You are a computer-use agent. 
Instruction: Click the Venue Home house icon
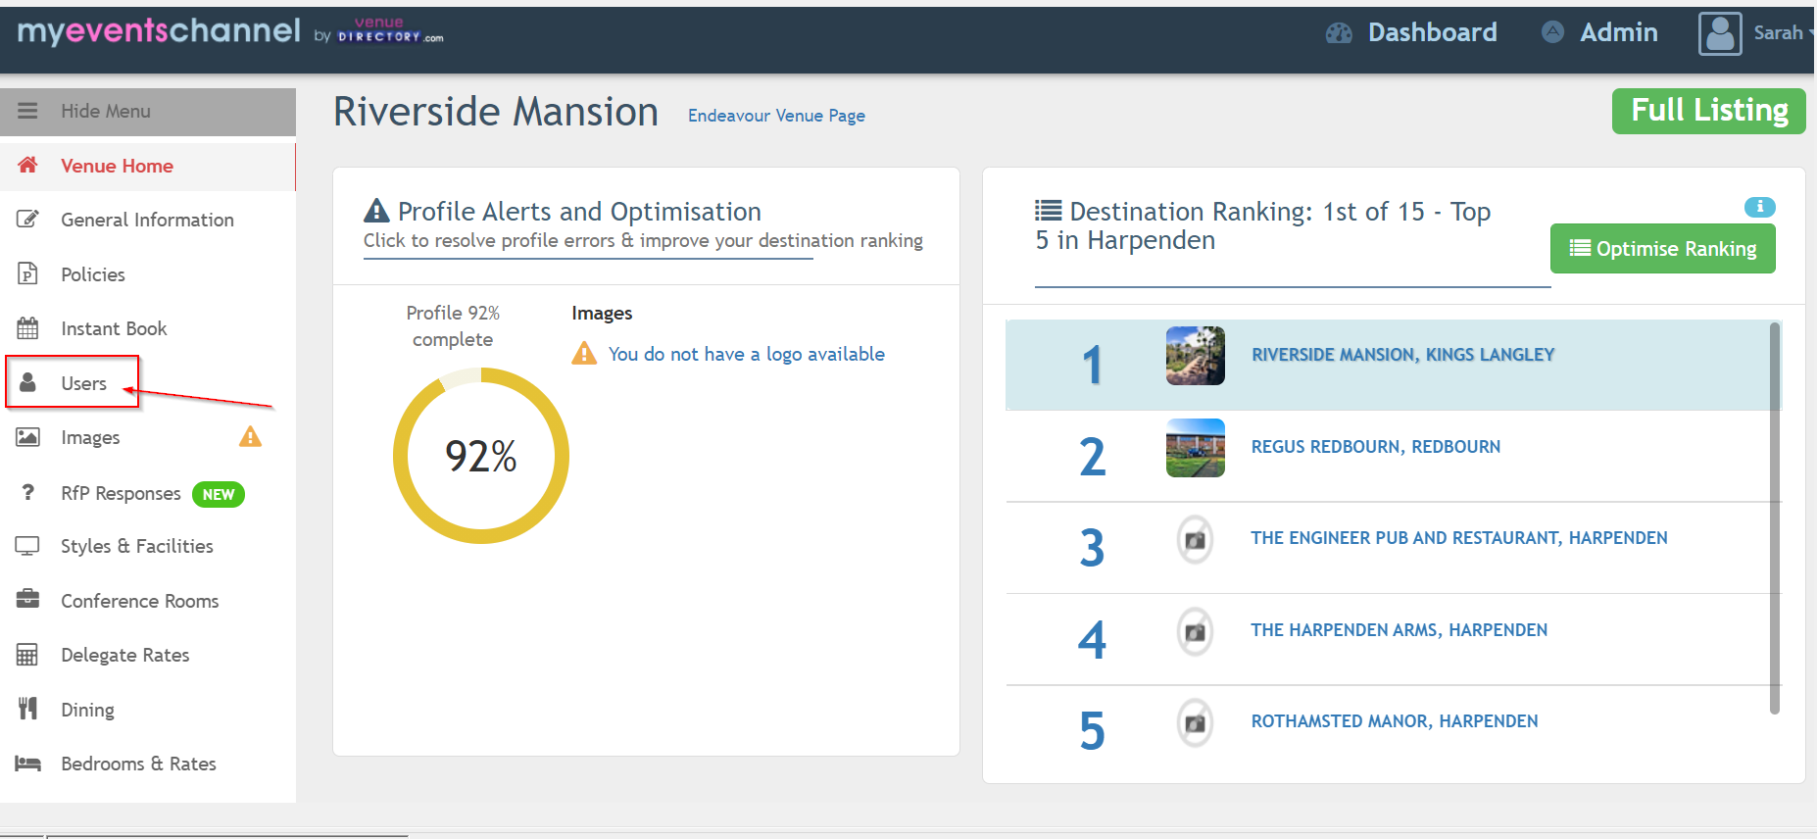point(27,165)
